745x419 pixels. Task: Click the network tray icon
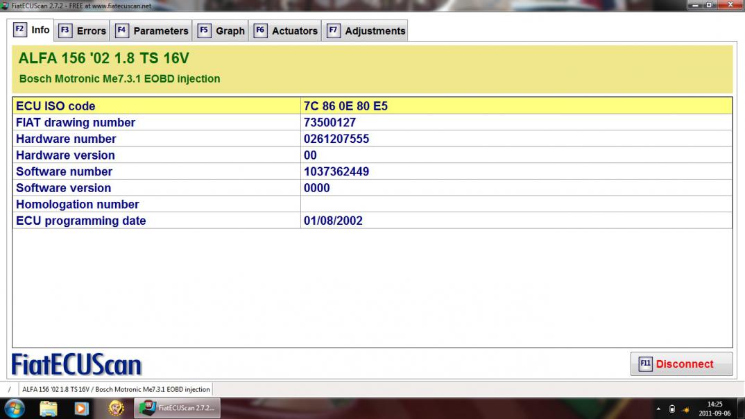click(x=685, y=409)
